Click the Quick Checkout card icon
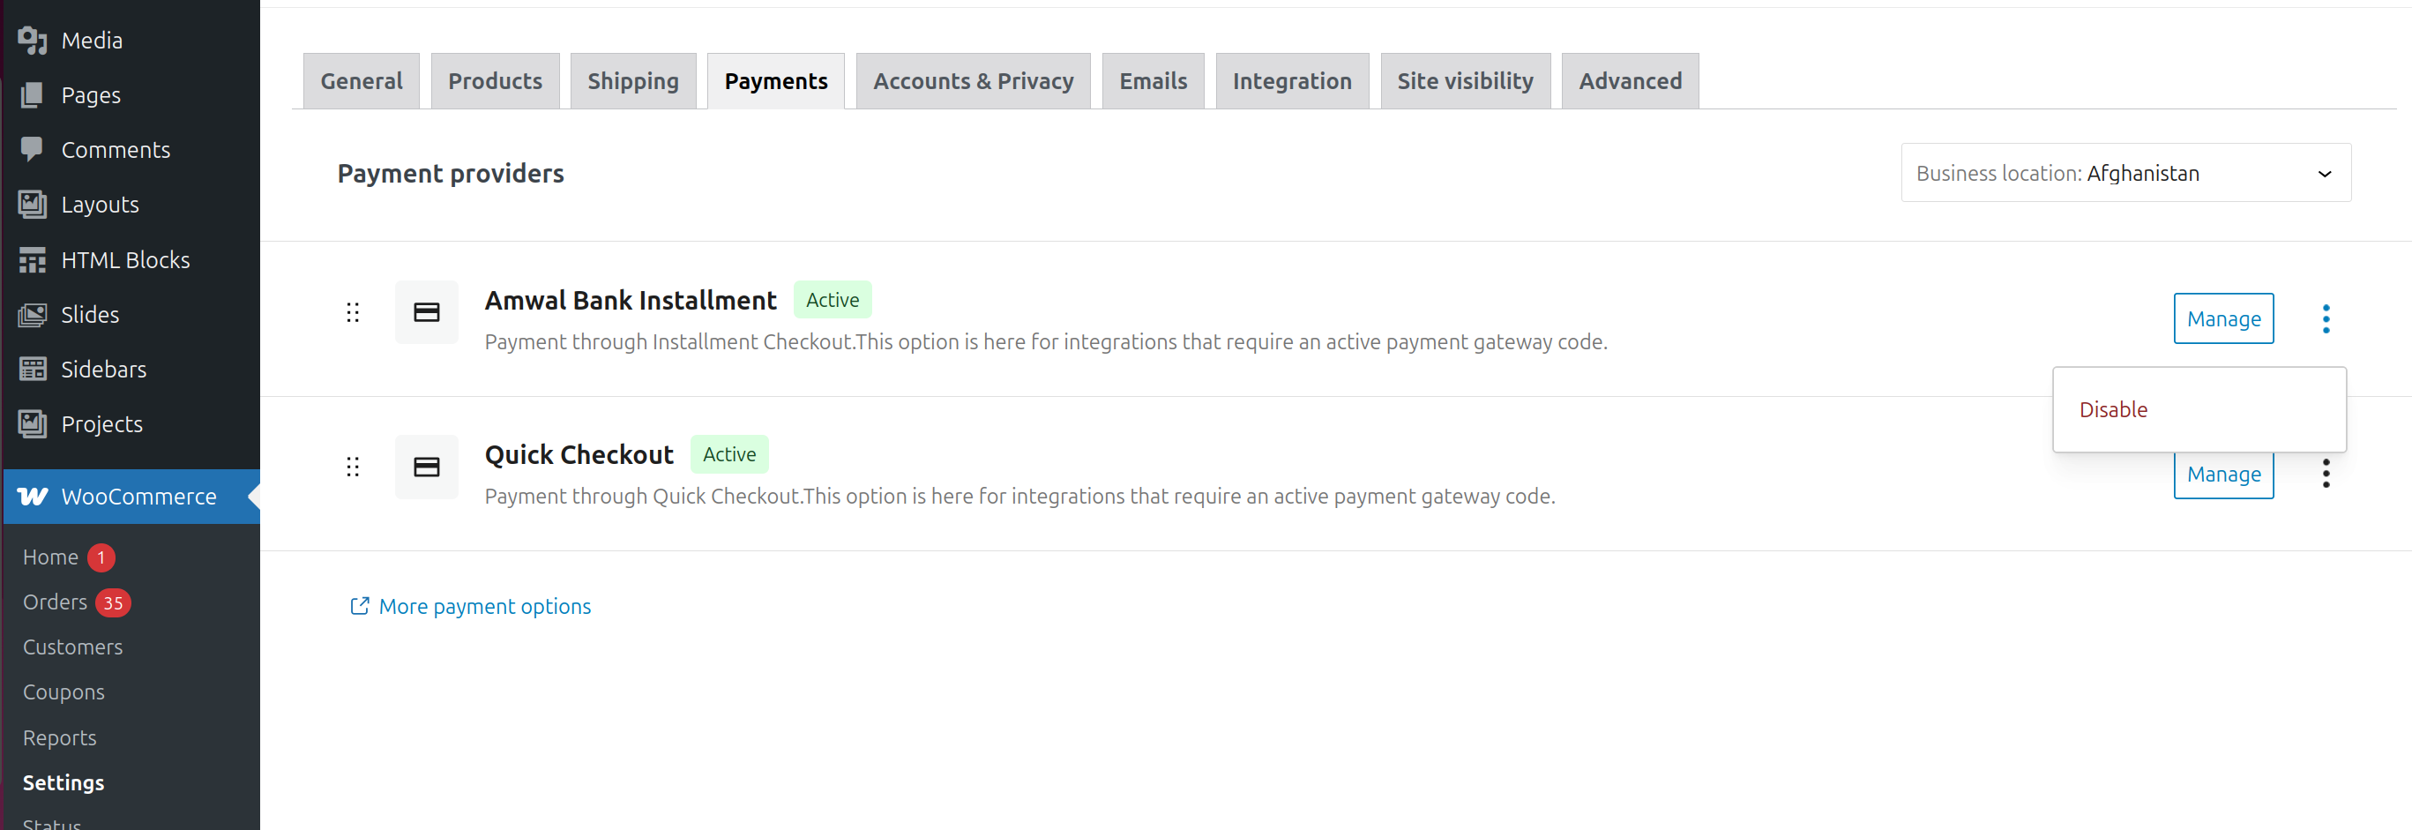Screen dimensions: 2412x830 tap(427, 467)
